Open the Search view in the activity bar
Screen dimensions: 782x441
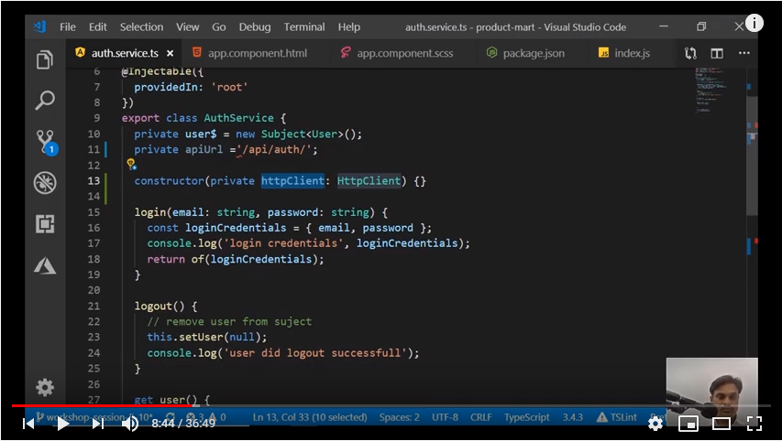point(44,101)
